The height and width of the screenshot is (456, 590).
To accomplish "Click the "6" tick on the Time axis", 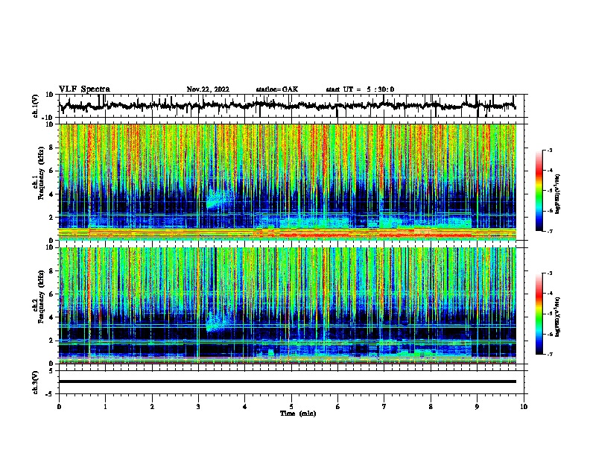I will click(337, 406).
